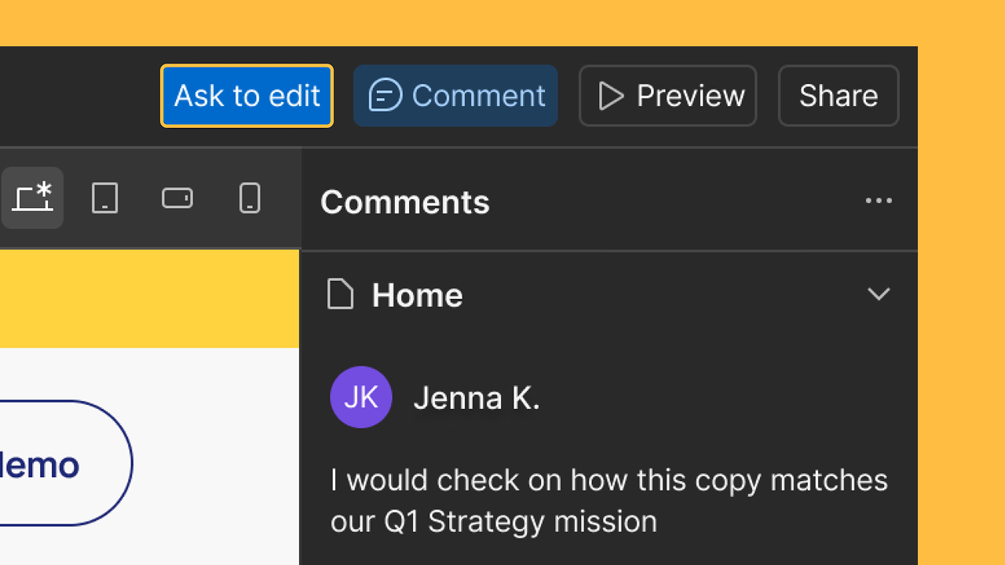The image size is (1005, 565).
Task: Click the play triangle icon inside Preview button
Action: click(x=612, y=96)
